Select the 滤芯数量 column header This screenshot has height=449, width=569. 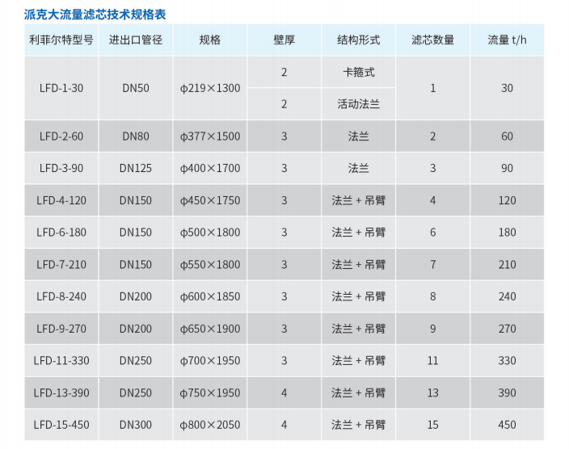[432, 40]
